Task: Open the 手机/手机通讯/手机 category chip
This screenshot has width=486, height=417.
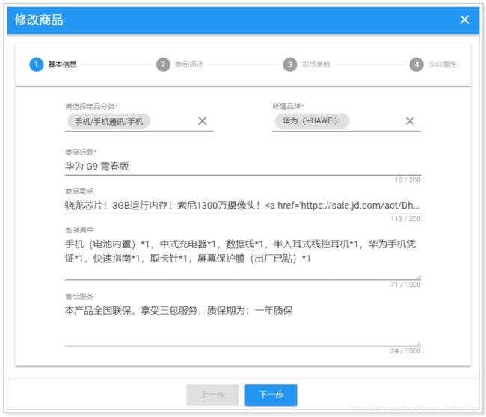Action: 109,121
